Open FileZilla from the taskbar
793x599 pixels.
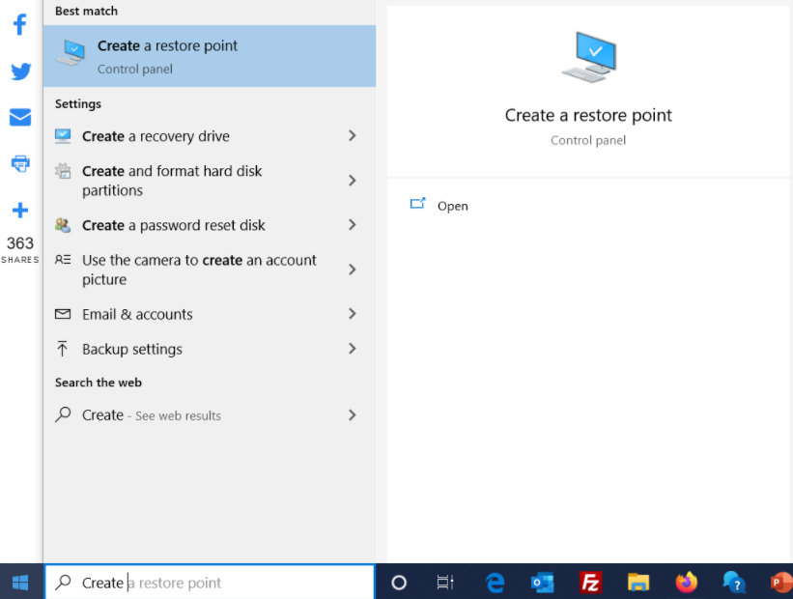(x=590, y=582)
